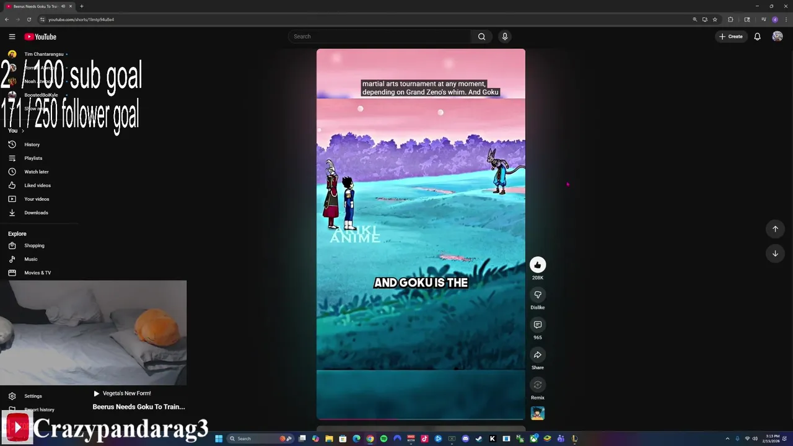This screenshot has width=793, height=446.
Task: Click the install app icon
Action: click(x=705, y=19)
